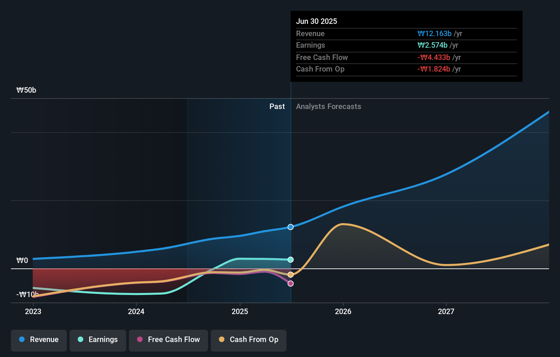The height and width of the screenshot is (357, 560).
Task: Click the 2026 axis label
Action: tap(343, 311)
